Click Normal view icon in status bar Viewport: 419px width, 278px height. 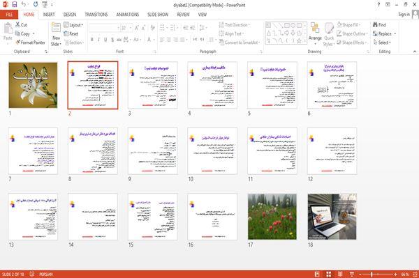pyautogui.click(x=317, y=274)
